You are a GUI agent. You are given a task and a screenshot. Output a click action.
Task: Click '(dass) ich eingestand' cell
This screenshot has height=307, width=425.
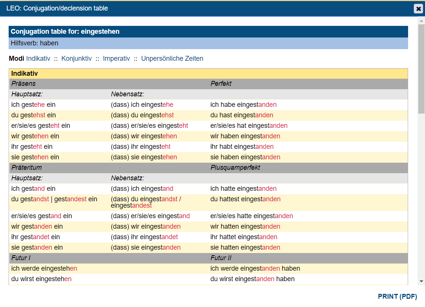[142, 189]
